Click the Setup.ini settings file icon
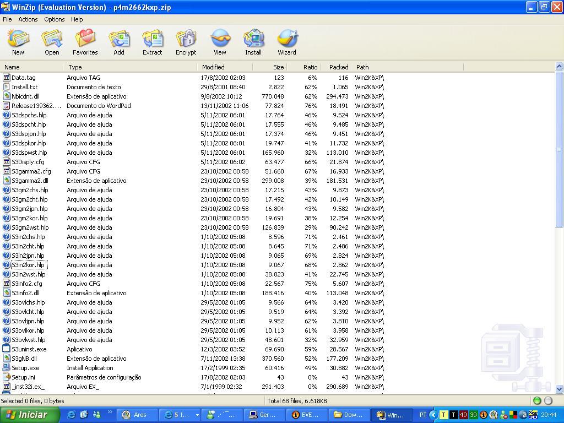The width and height of the screenshot is (564, 423). (7, 377)
